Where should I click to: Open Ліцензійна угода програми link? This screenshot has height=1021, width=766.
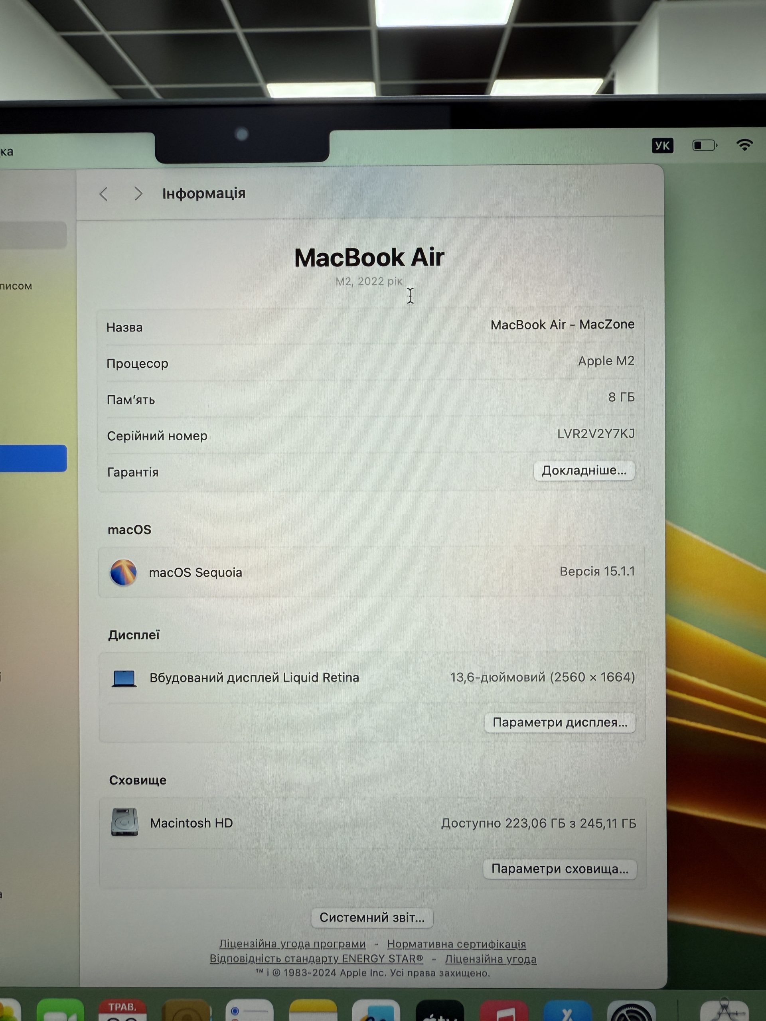point(292,944)
